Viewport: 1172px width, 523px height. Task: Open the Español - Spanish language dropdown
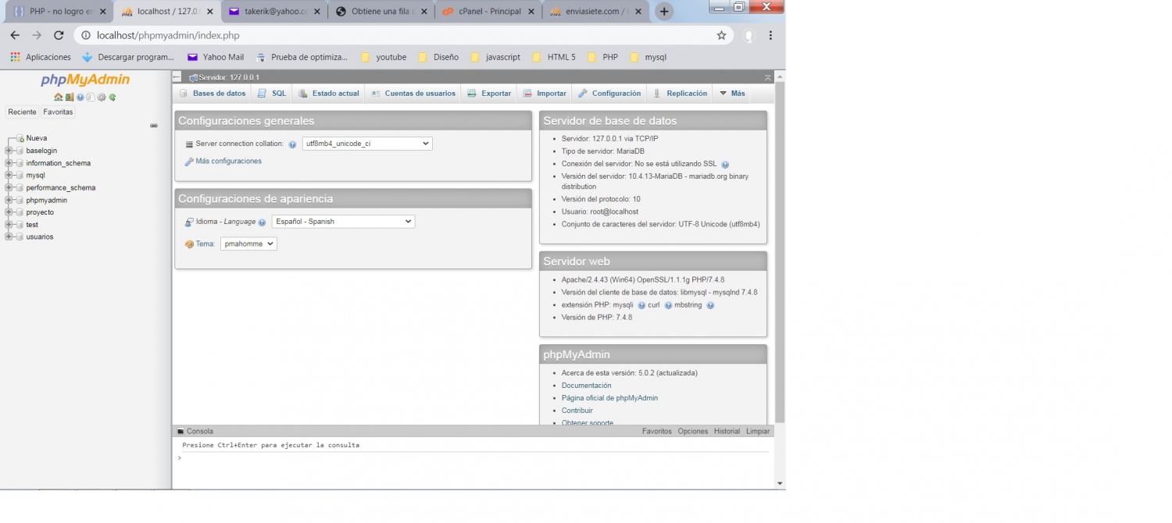[343, 222]
